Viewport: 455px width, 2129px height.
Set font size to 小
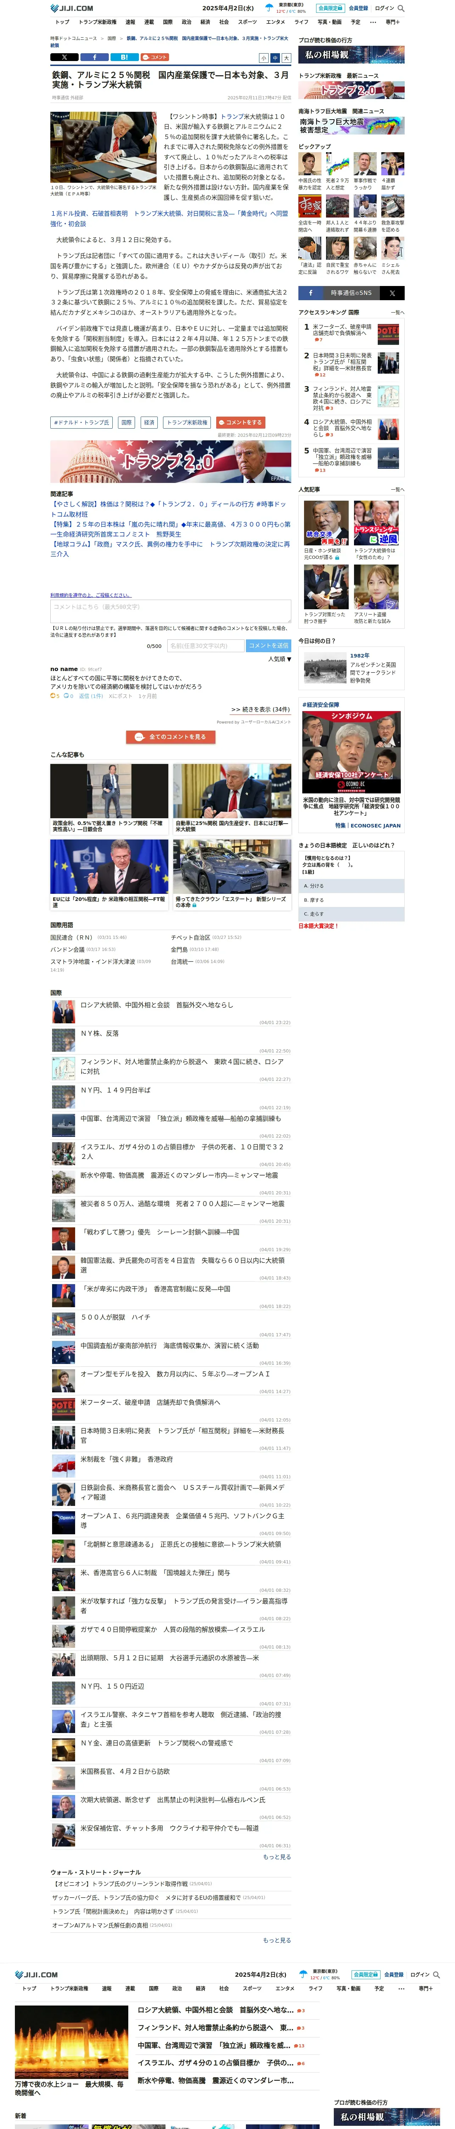[263, 58]
